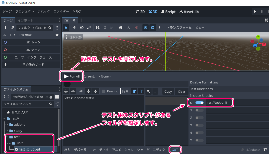Disable directory 0 res://test/unit toggle
The height and width of the screenshot is (154, 269).
pos(199,103)
